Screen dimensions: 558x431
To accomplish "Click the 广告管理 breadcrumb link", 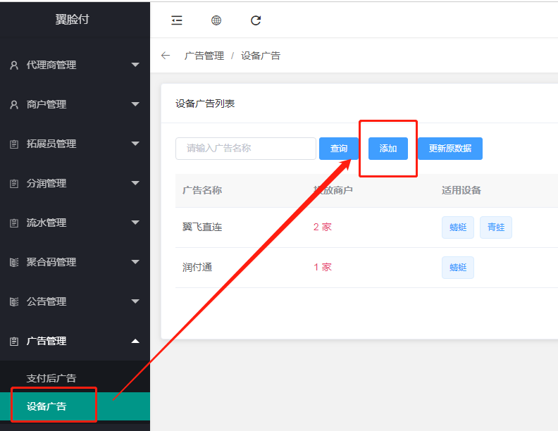I will click(204, 56).
